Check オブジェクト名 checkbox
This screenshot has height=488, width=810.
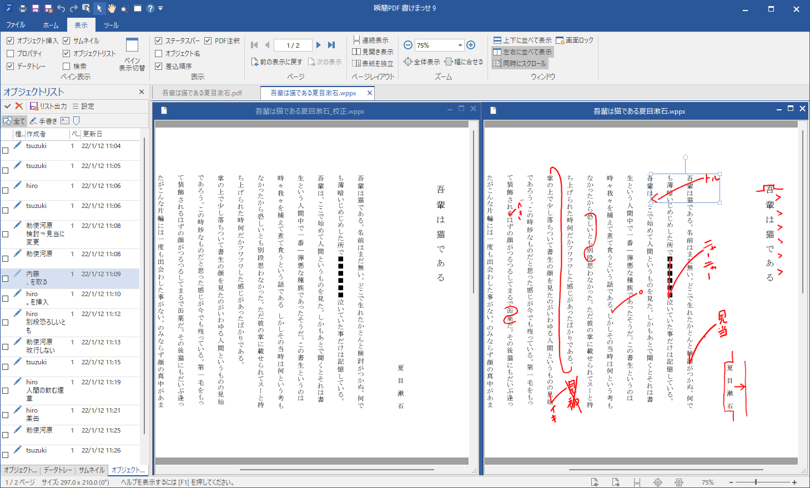(158, 53)
